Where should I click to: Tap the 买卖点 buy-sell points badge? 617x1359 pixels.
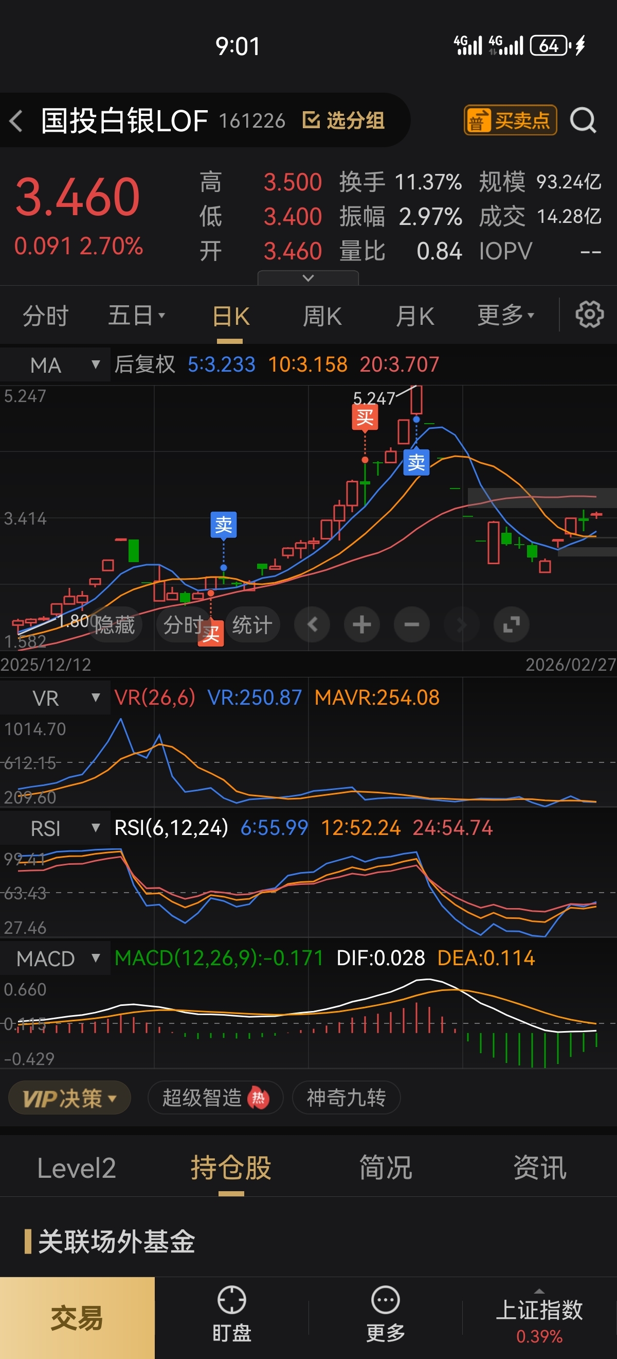pyautogui.click(x=510, y=120)
